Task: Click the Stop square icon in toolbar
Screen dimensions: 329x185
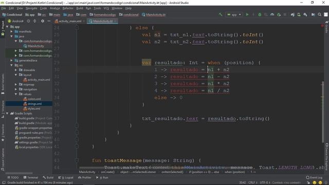Action: click(285, 14)
